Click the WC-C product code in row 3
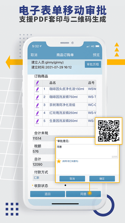Viewport: 125px width, 223px height. click(92, 105)
